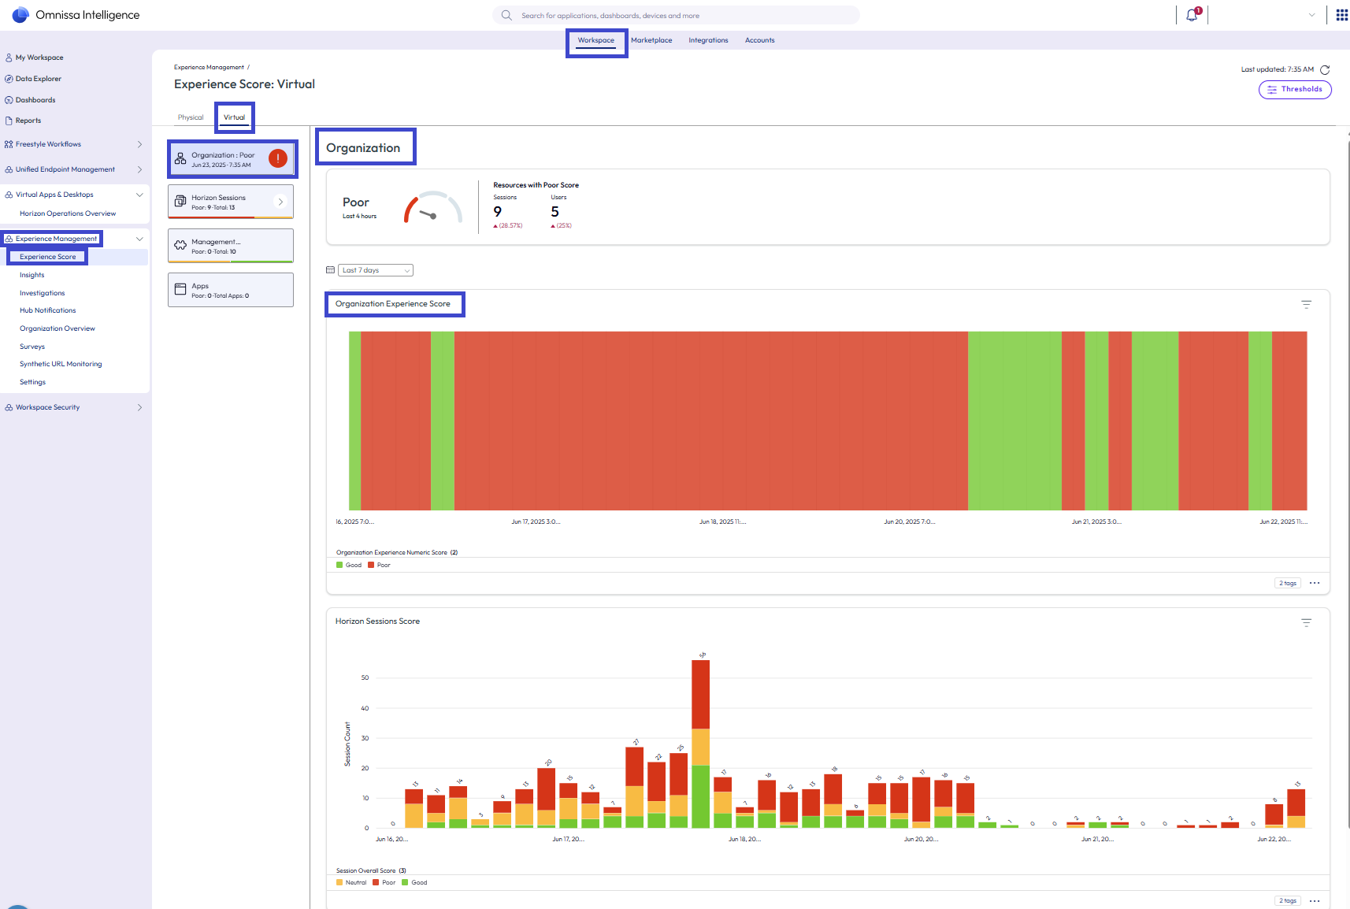
Task: Toggle Neutral legend in Sessions chart
Action: [351, 882]
